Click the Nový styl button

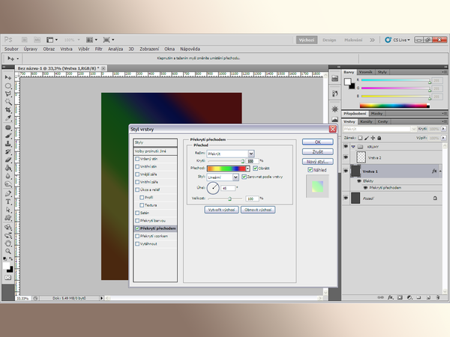click(317, 161)
